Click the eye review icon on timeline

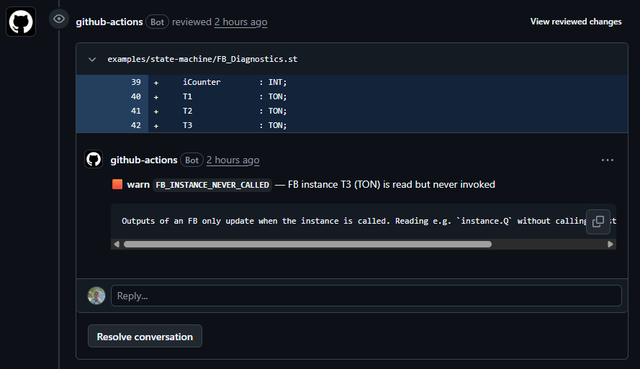[x=59, y=19]
